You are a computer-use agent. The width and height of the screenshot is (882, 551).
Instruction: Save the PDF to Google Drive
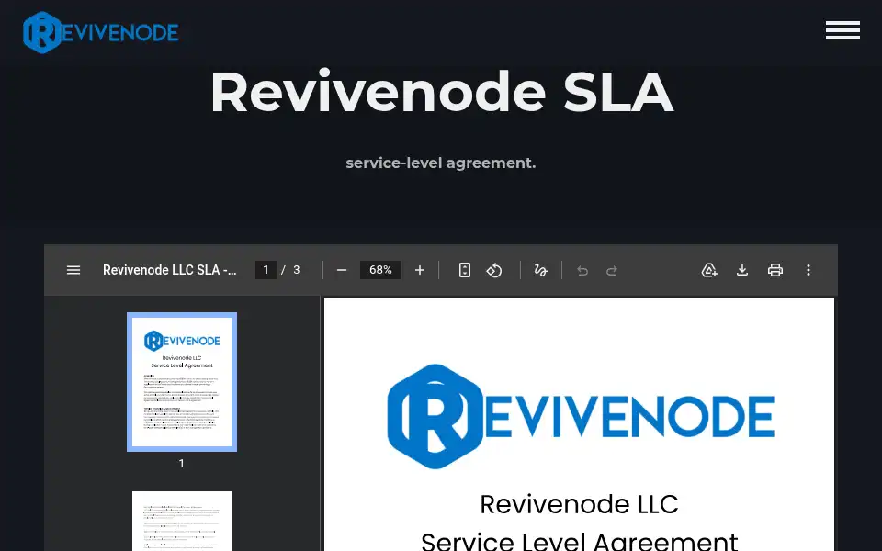pyautogui.click(x=709, y=270)
